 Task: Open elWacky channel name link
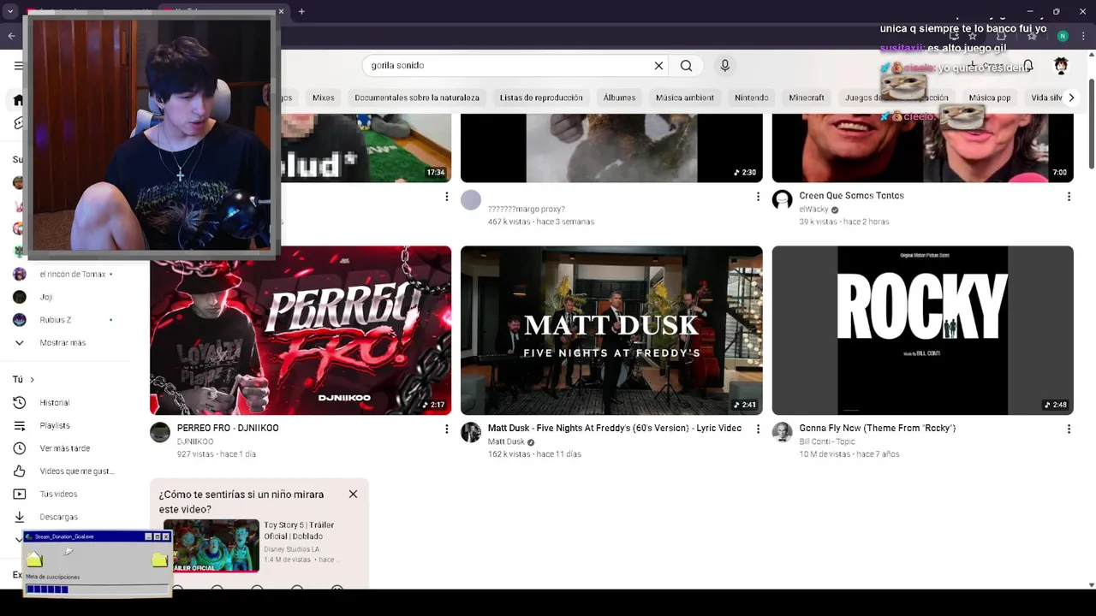[813, 210]
